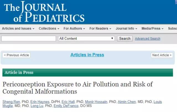Go to the Next Article
The width and height of the screenshot is (177, 112).
(x=162, y=55)
